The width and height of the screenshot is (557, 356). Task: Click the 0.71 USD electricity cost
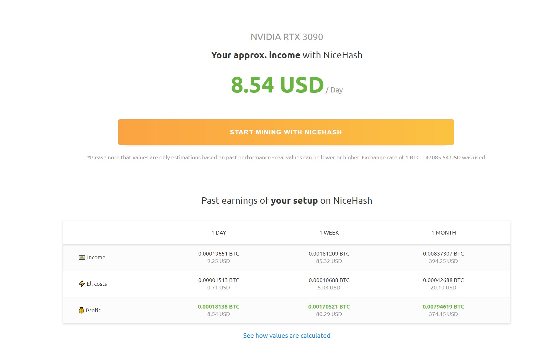click(x=219, y=288)
